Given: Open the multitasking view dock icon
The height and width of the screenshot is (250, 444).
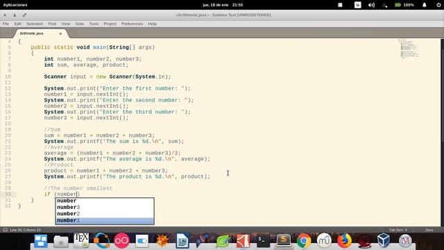Looking at the screenshot, I should pyautogui.click(x=41, y=241).
